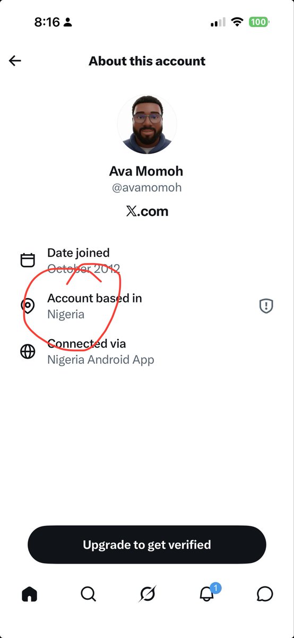Tap the @avamomoh handle

click(147, 188)
